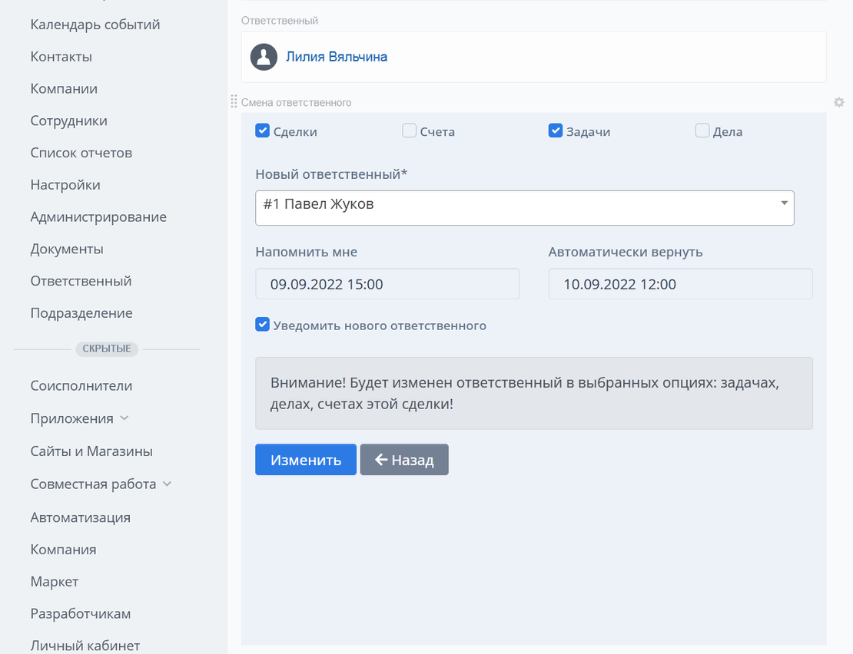Viewport: 853px width, 654px height.
Task: Toggle the СКРЫТЫЕ section divider label
Action: [x=107, y=349]
